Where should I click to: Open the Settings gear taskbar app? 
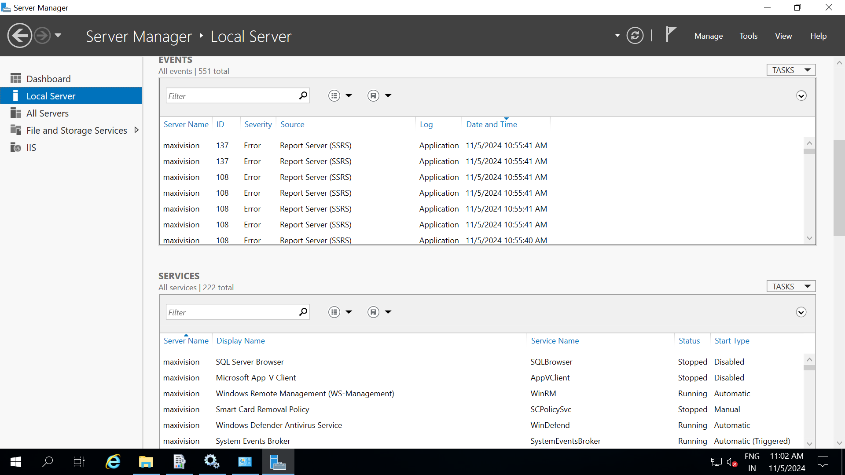point(212,462)
